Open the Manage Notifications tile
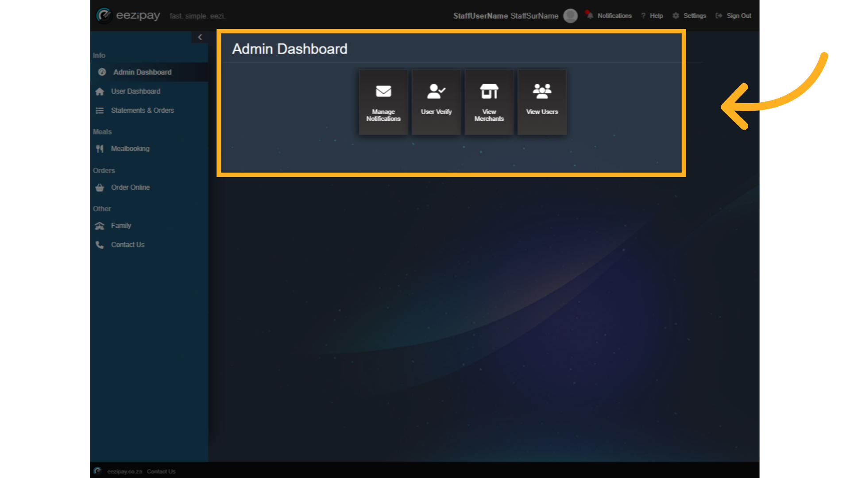 click(x=383, y=102)
